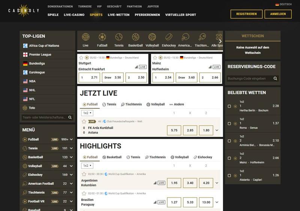300x211 pixels.
Task: Click German flag language icon
Action: point(277,4)
